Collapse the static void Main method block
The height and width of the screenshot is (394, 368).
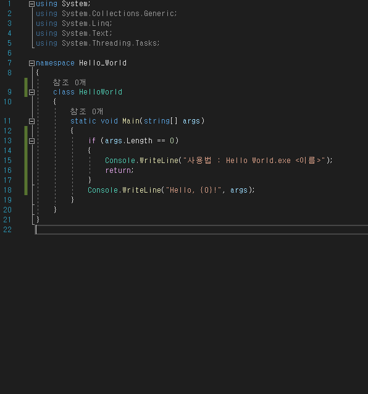tap(31, 122)
